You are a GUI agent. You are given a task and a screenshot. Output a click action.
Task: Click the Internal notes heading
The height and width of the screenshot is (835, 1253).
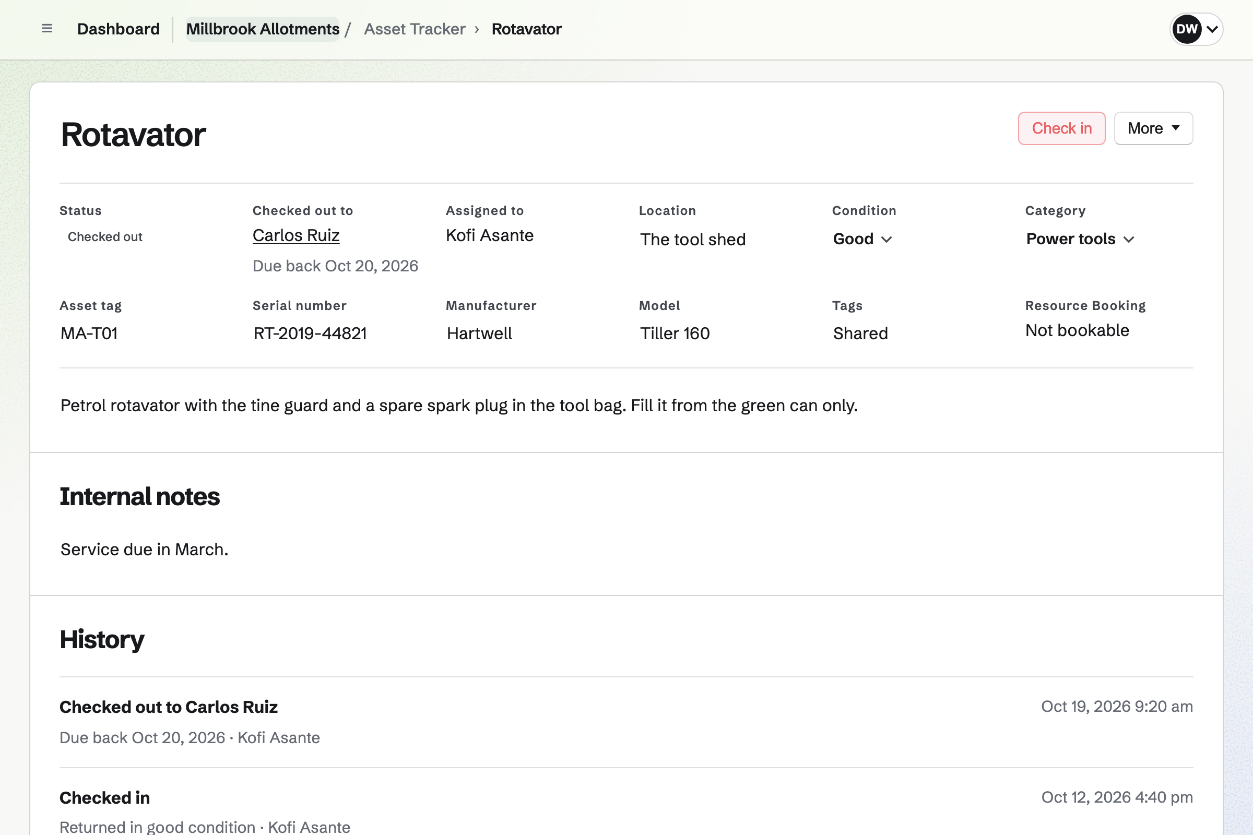139,497
